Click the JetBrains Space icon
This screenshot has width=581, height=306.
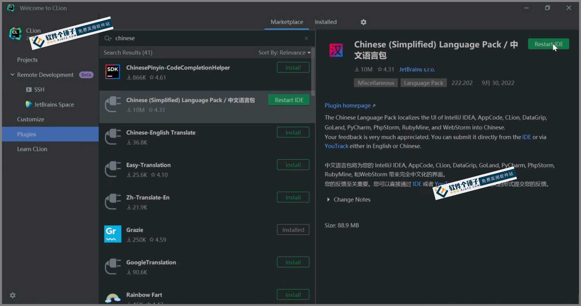(x=29, y=104)
